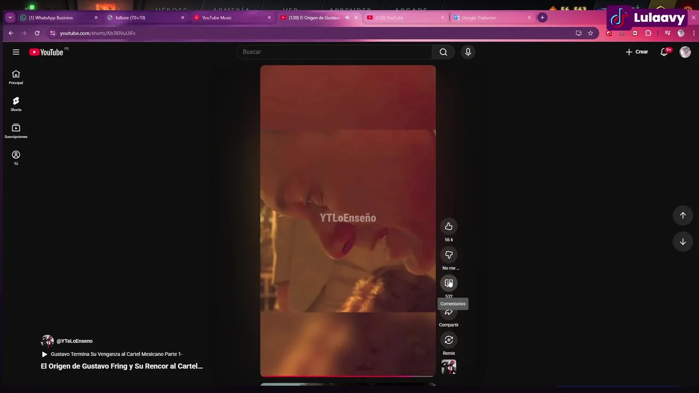Open comments on the short
This screenshot has width=699, height=393.
tap(449, 283)
